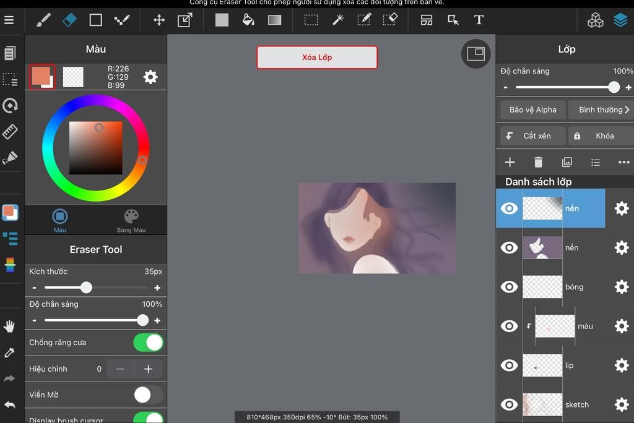The width and height of the screenshot is (634, 423).
Task: Open the rainbow color palette sidebar icon
Action: [10, 265]
